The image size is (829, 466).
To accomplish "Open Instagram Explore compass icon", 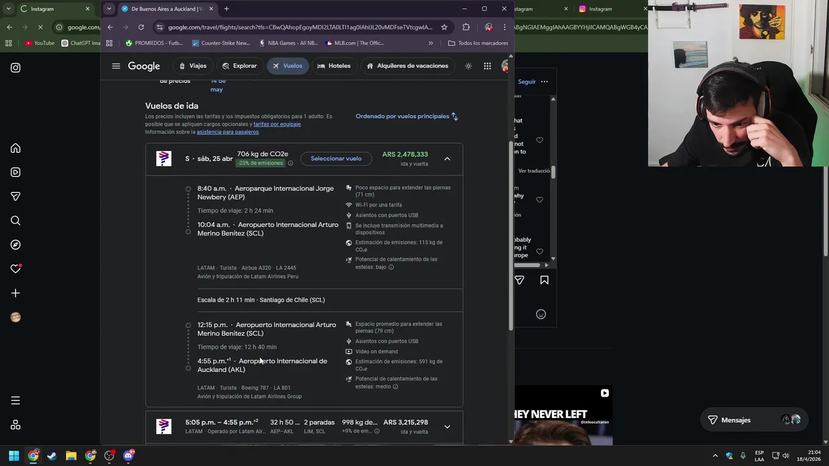I will pos(16,245).
